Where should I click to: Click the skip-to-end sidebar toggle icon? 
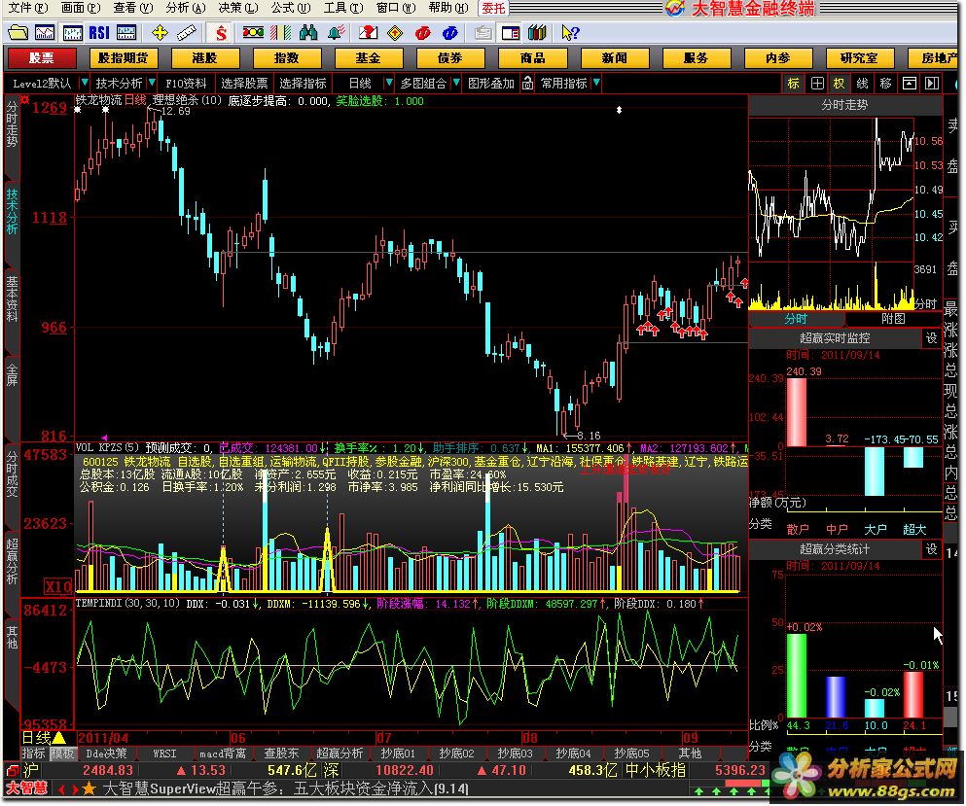click(x=932, y=83)
